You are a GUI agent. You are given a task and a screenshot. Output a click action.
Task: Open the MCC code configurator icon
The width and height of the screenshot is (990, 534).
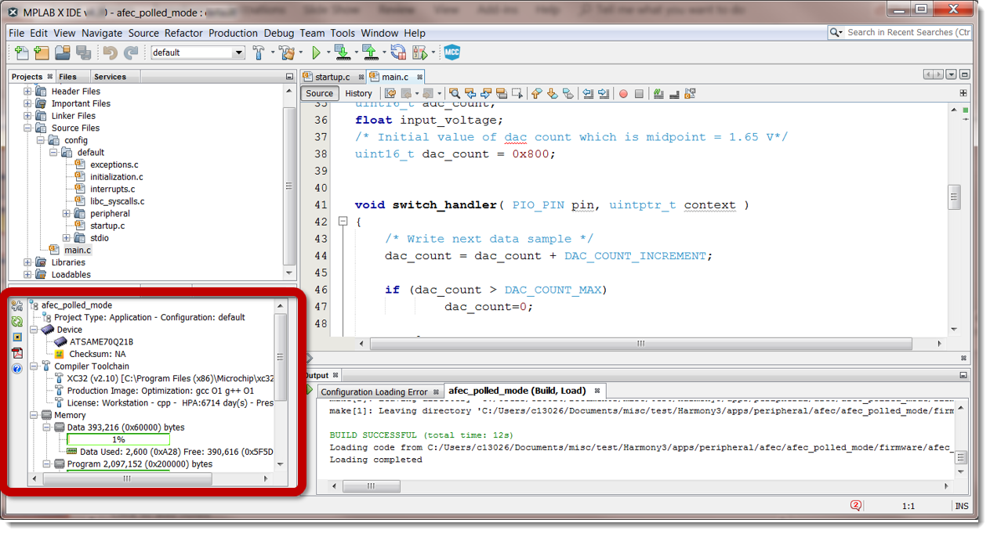451,52
